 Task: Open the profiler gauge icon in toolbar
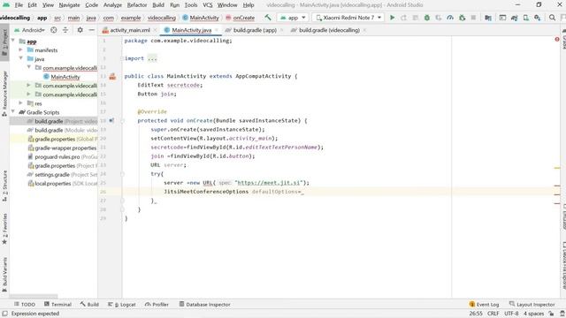(x=450, y=18)
